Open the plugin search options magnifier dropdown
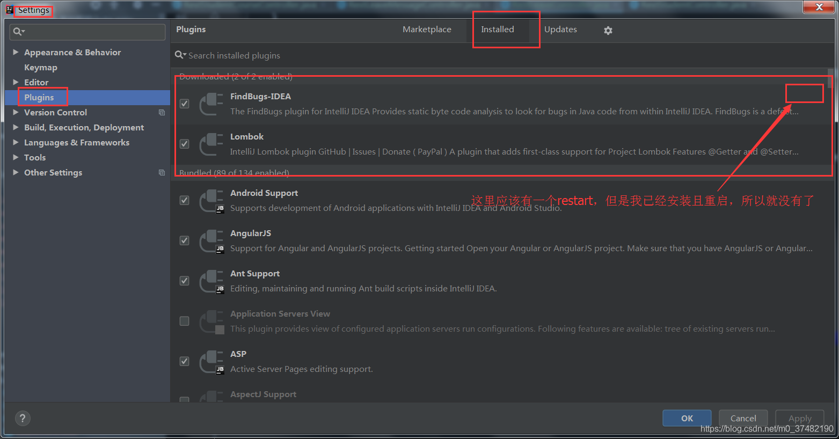This screenshot has height=439, width=839. coord(180,55)
